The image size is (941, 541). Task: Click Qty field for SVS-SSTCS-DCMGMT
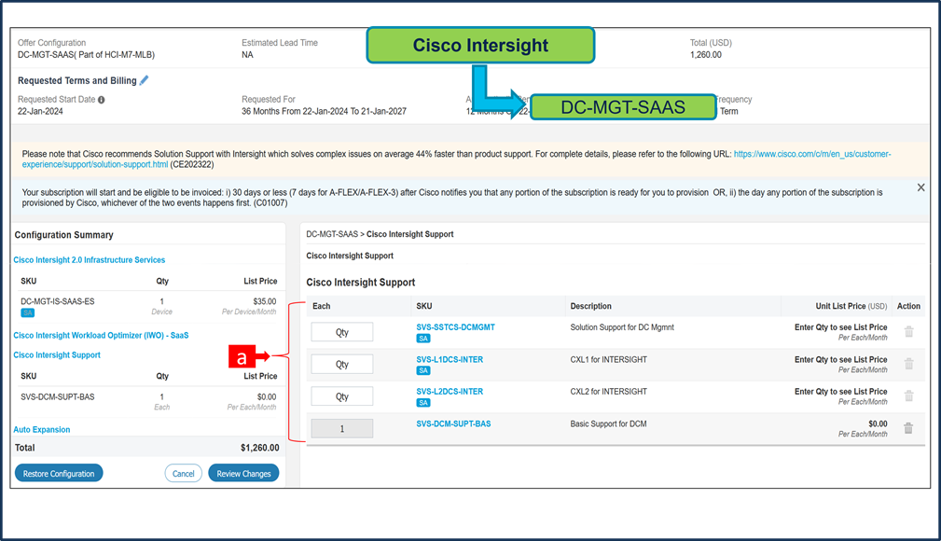(342, 332)
